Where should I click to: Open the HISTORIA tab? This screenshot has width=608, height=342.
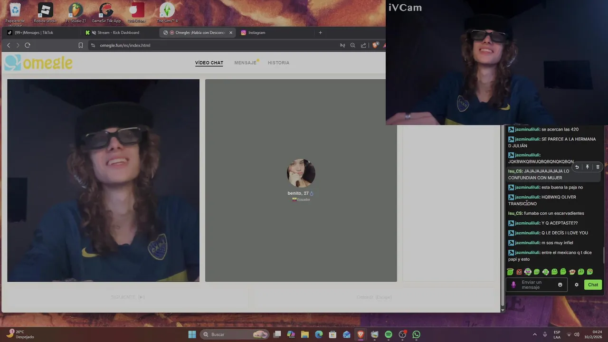(x=278, y=63)
